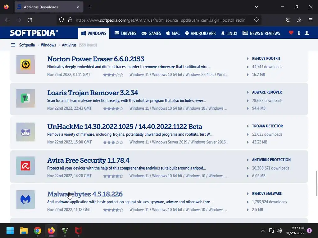Click the site security padlock icon
The image size is (318, 238).
tap(70, 20)
